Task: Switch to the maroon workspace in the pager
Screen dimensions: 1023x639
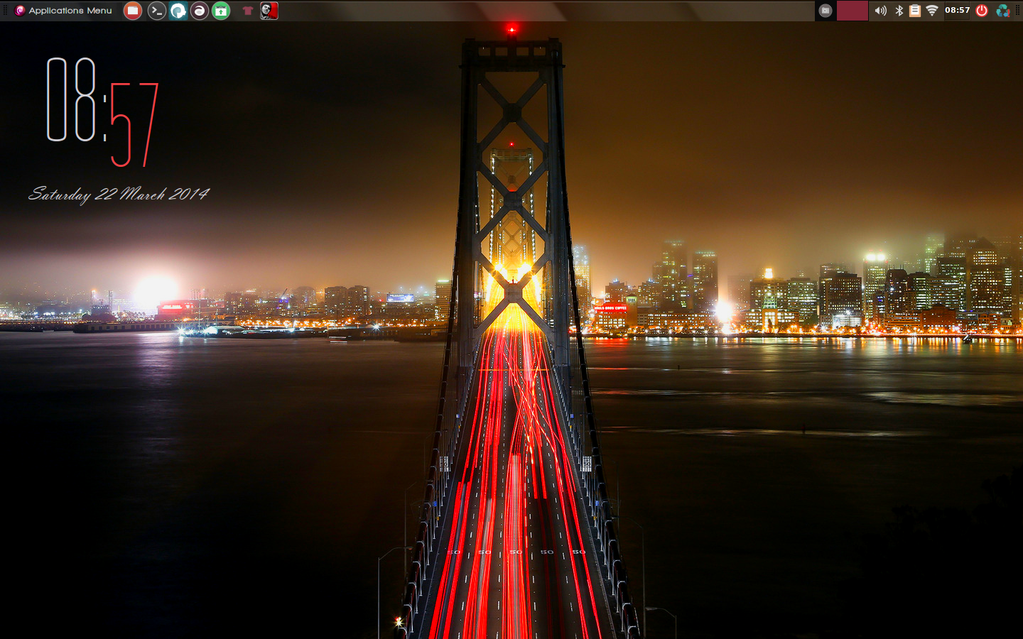Action: click(852, 11)
